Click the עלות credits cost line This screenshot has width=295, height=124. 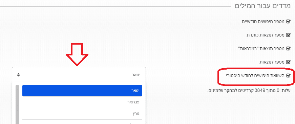[249, 91]
